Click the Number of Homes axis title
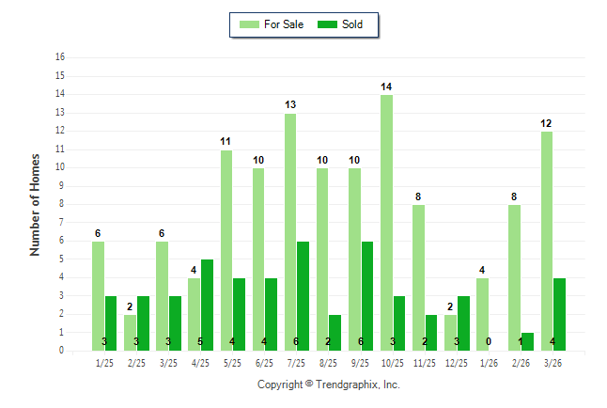The width and height of the screenshot is (607, 408). coord(36,204)
